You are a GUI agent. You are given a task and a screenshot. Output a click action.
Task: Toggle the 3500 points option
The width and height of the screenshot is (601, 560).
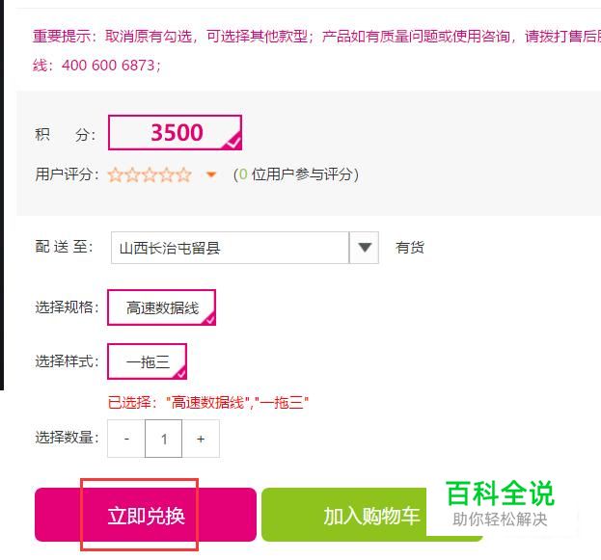(175, 133)
